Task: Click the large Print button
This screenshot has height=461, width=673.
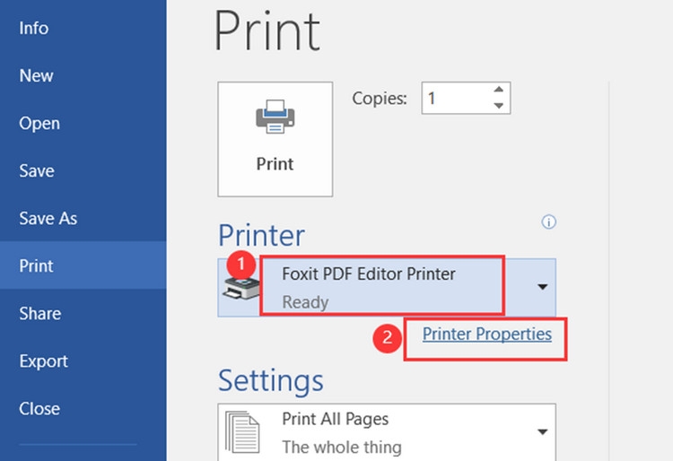Action: tap(275, 139)
